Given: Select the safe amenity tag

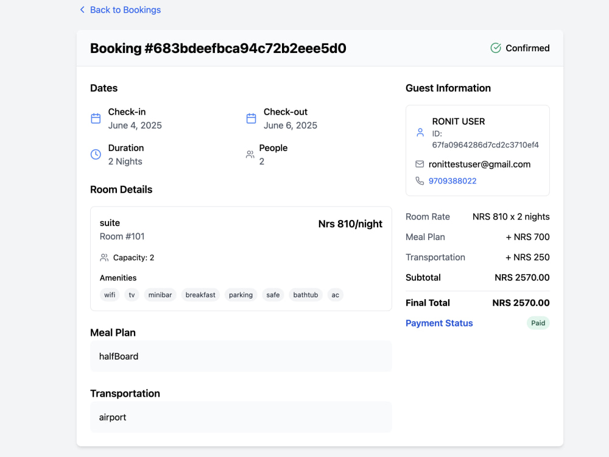Looking at the screenshot, I should coord(273,295).
